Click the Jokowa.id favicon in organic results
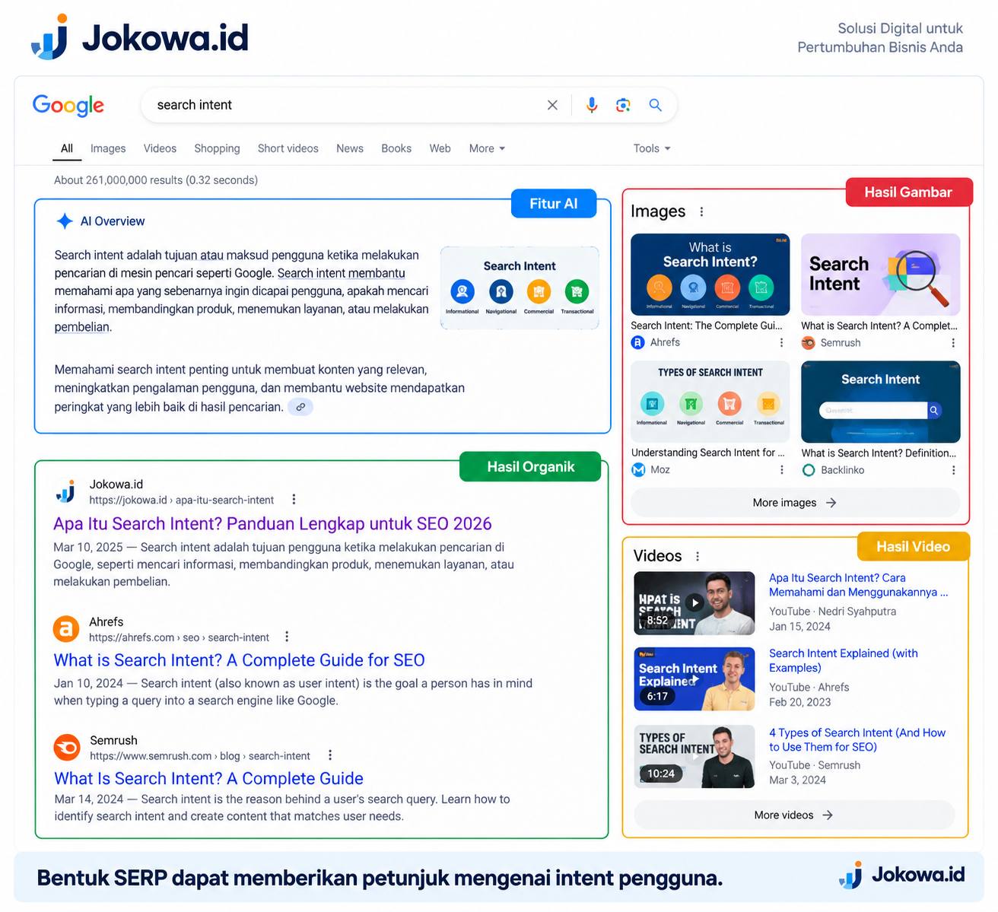The width and height of the screenshot is (998, 912). (65, 492)
